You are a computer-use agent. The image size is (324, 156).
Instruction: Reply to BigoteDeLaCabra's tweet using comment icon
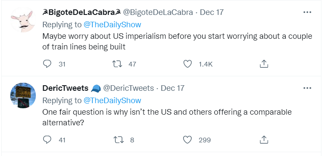click(47, 64)
